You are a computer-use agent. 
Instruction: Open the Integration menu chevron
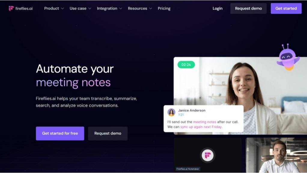pos(121,8)
